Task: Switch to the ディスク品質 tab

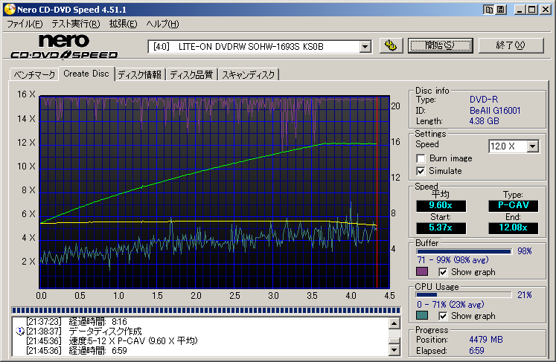Action: [191, 75]
